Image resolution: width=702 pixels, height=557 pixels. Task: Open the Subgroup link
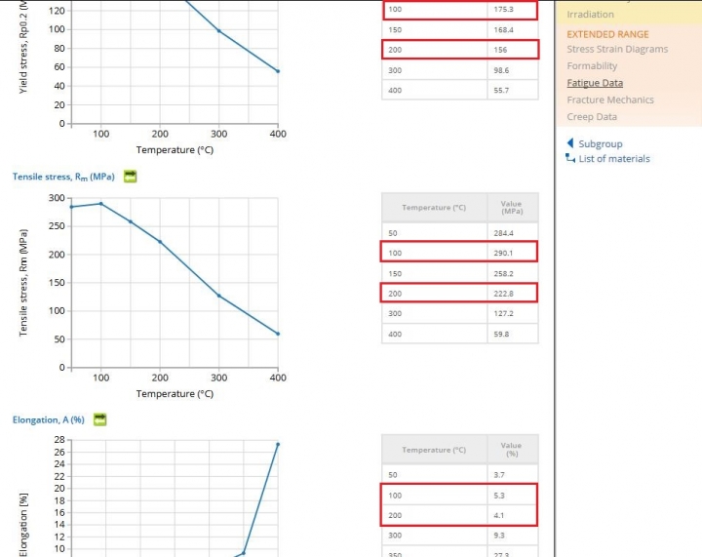[x=601, y=143]
